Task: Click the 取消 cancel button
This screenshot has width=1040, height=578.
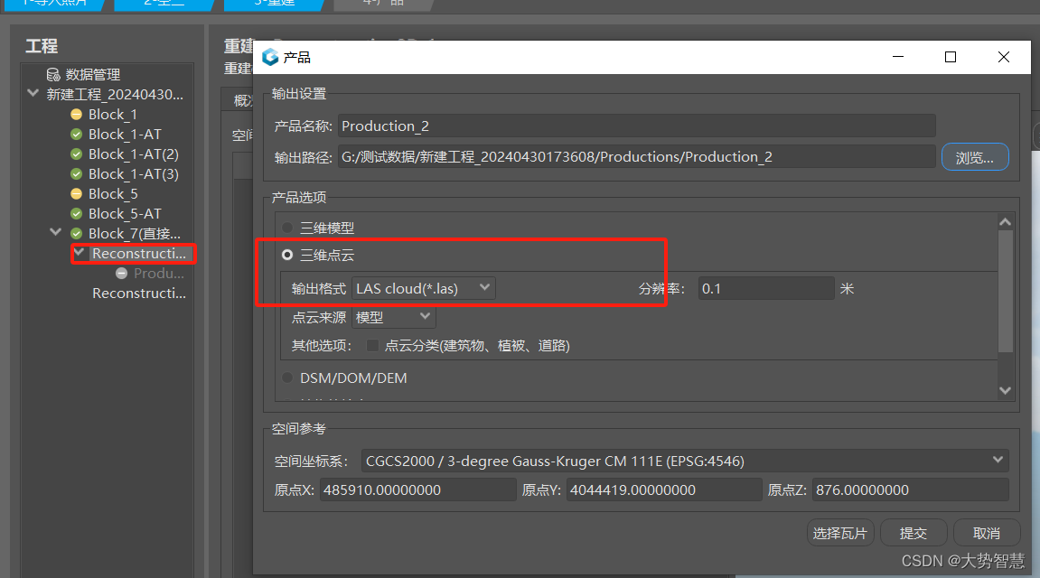Action: pos(987,533)
